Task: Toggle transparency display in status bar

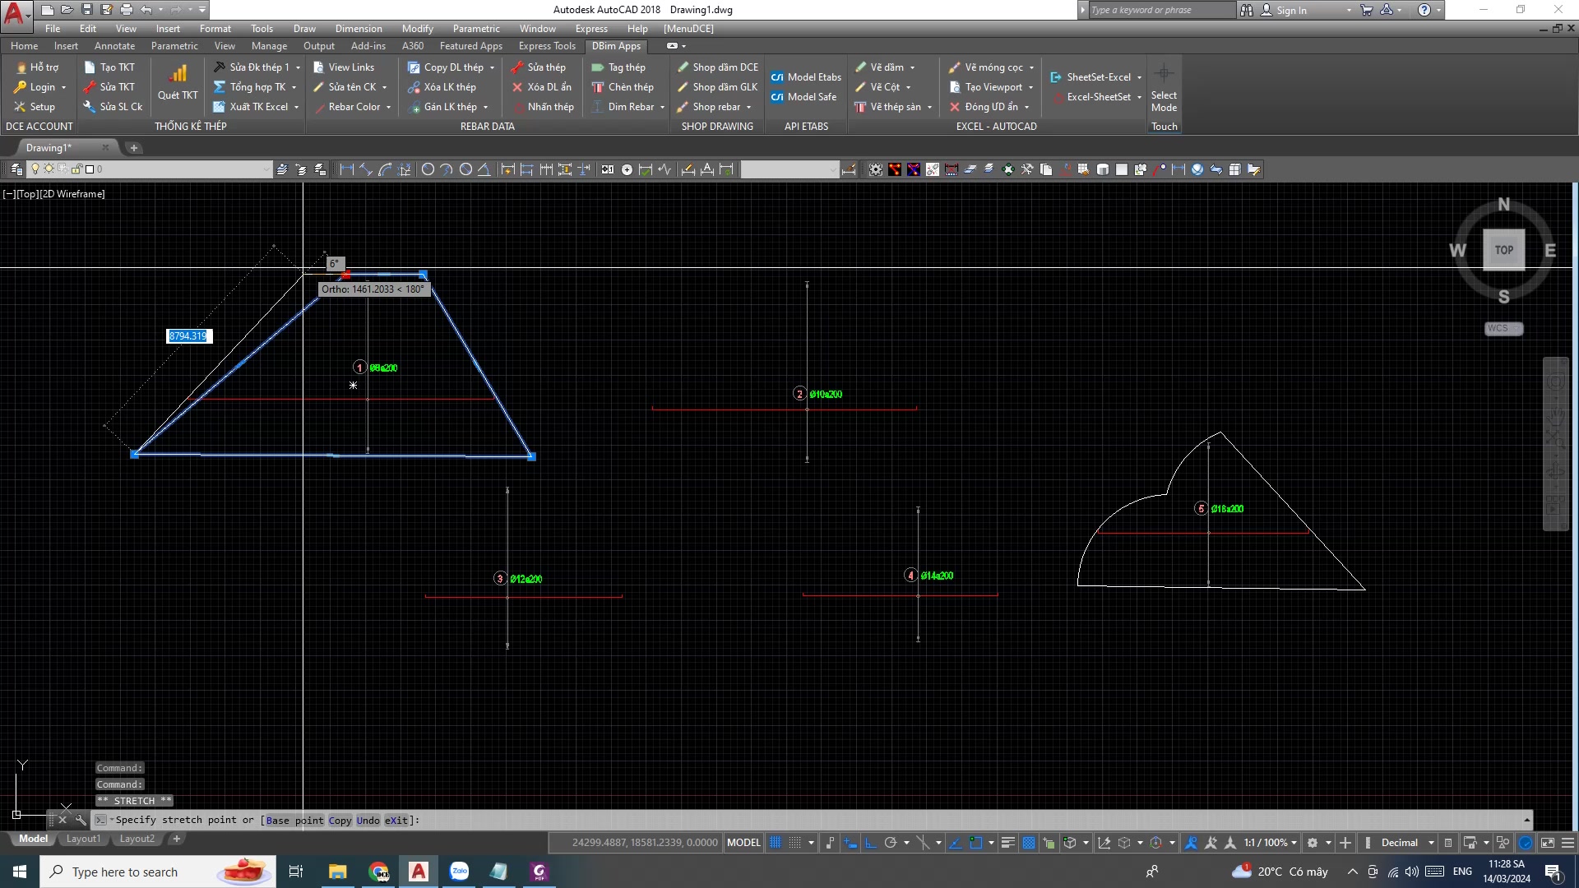Action: (x=1028, y=843)
